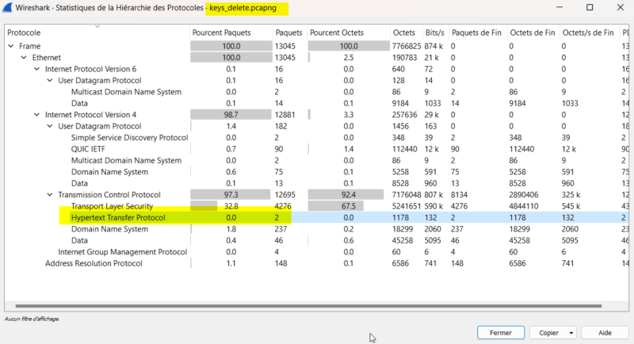Screen dimensions: 634x344
Task: Sort by Protocole column header
Action: point(97,32)
